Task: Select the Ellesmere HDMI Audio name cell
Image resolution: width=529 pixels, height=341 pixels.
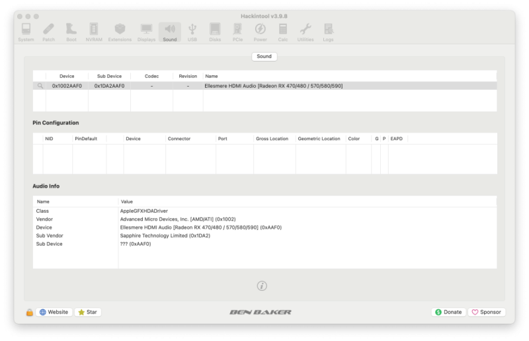Action: [274, 86]
